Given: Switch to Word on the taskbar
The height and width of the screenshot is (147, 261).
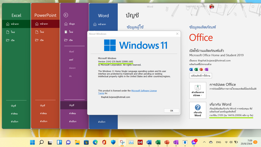Looking at the screenshot, I should click(x=149, y=142).
